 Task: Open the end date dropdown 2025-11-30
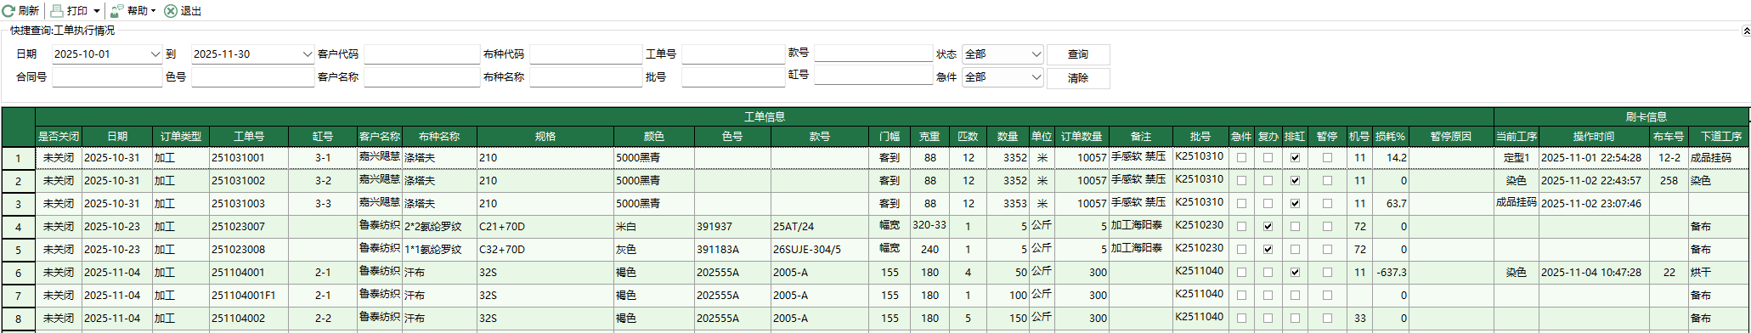[308, 54]
